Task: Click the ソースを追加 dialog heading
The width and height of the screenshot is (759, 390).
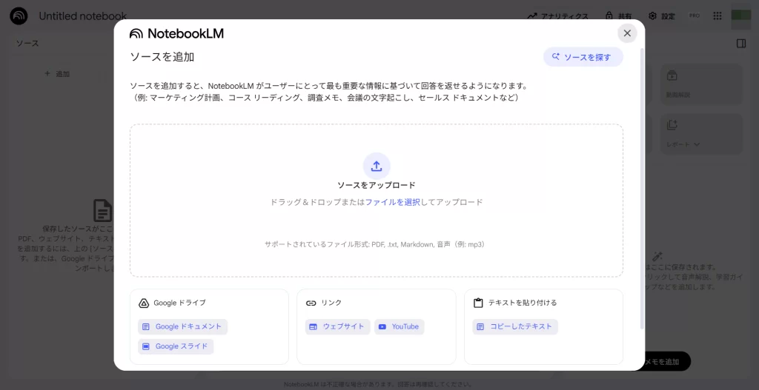Action: pyautogui.click(x=162, y=57)
